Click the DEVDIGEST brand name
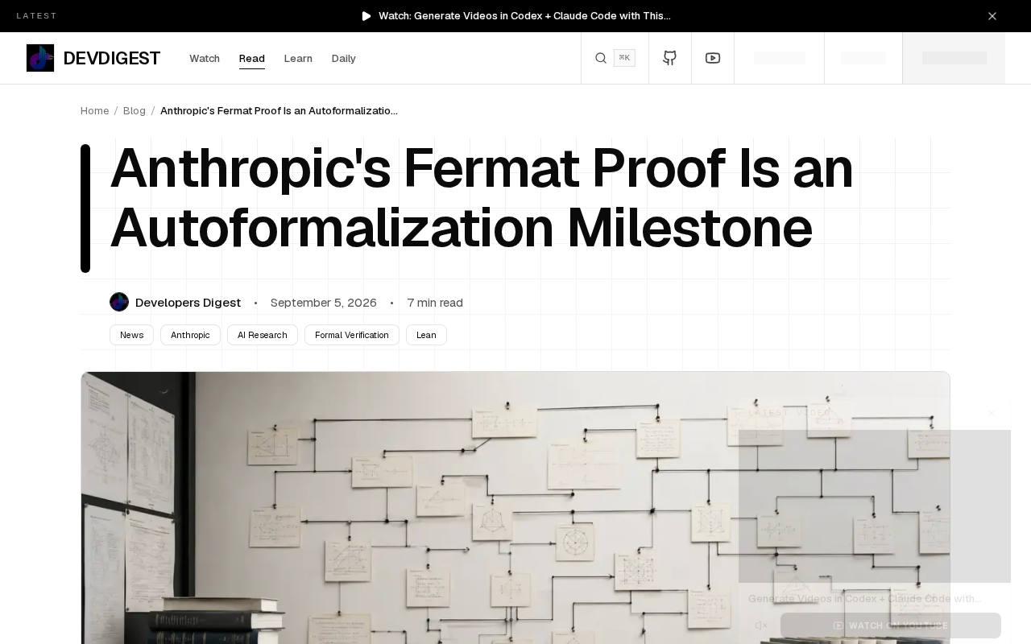The width and height of the screenshot is (1031, 644). coord(112,58)
